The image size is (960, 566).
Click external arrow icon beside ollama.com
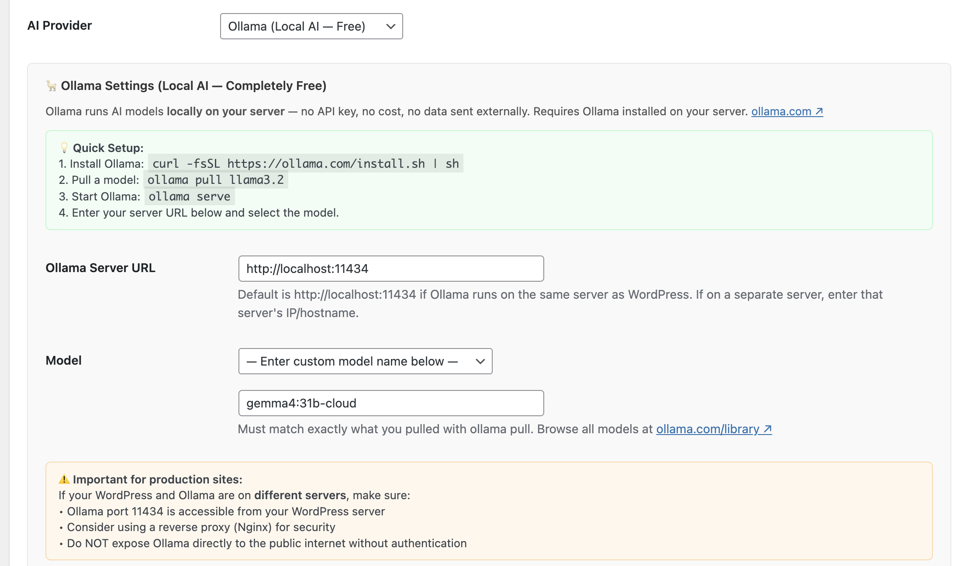click(x=819, y=111)
